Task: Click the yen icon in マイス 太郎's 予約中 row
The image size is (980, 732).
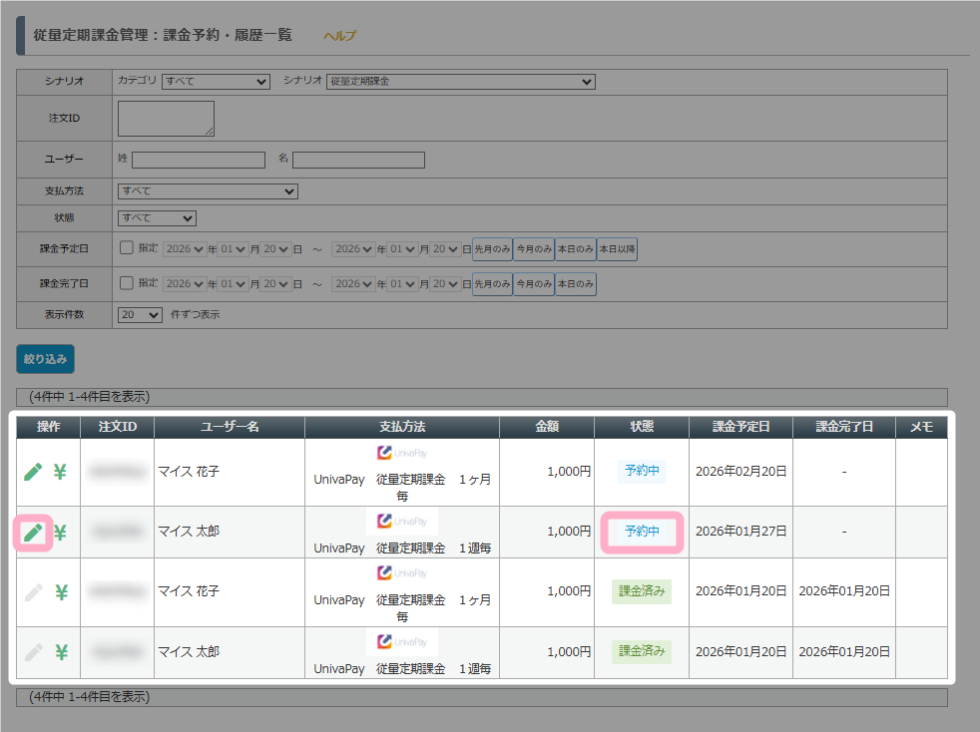Action: point(61,533)
